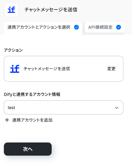Click the API接続設定 tab label text
This screenshot has width=132, height=164.
[100, 27]
